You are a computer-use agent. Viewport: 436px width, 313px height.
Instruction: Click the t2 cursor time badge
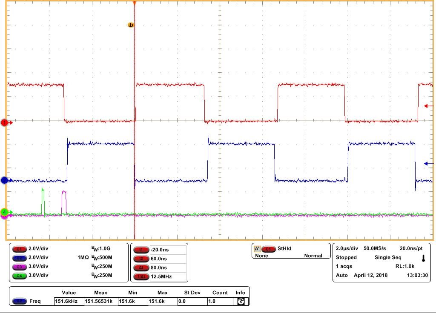pyautogui.click(x=141, y=259)
